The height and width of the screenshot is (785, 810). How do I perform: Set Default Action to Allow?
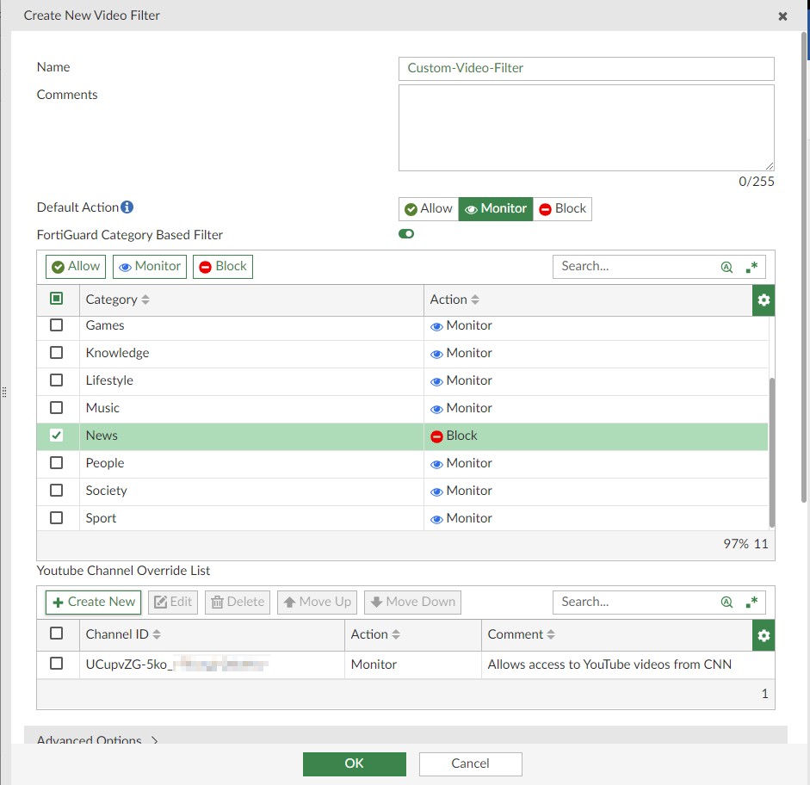pyautogui.click(x=429, y=208)
